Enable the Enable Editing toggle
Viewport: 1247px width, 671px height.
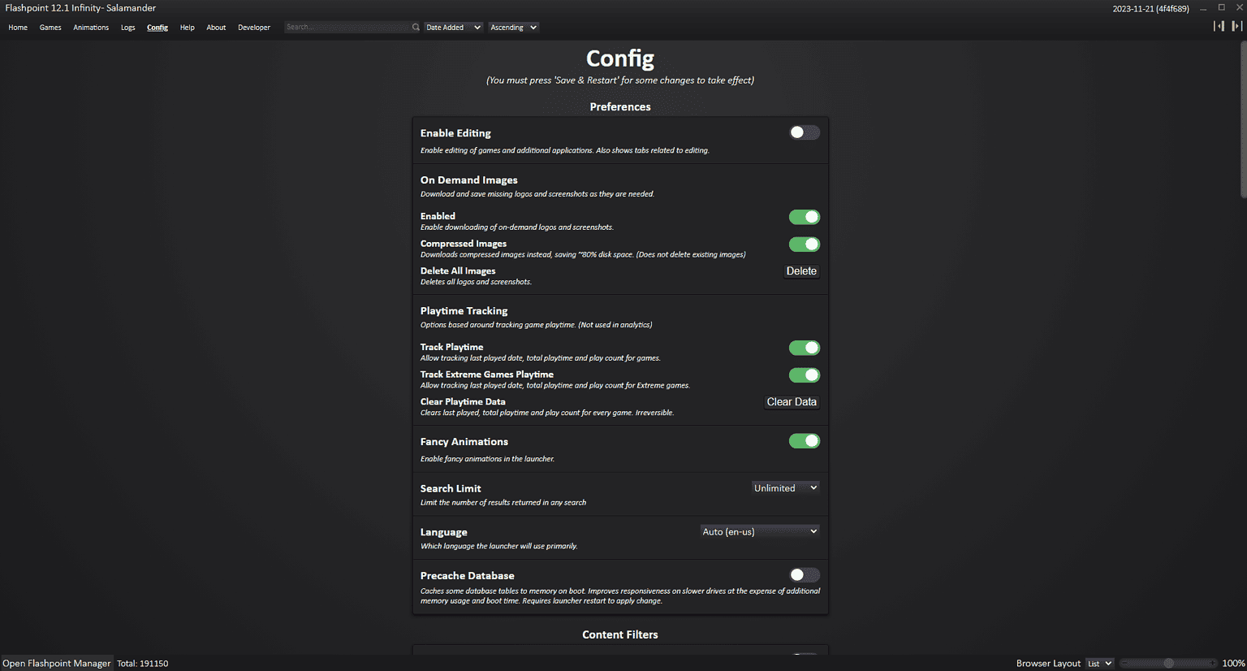click(804, 132)
